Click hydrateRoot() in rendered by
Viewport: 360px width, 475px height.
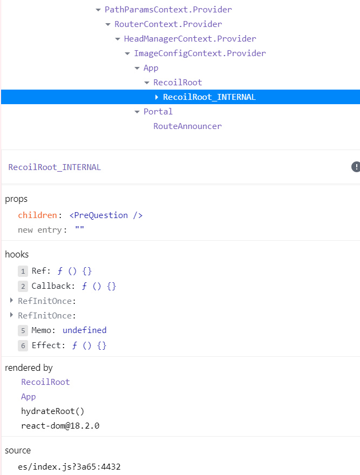tap(53, 411)
